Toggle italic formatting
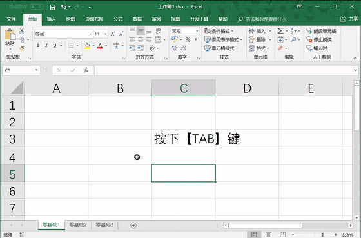 click(x=46, y=45)
